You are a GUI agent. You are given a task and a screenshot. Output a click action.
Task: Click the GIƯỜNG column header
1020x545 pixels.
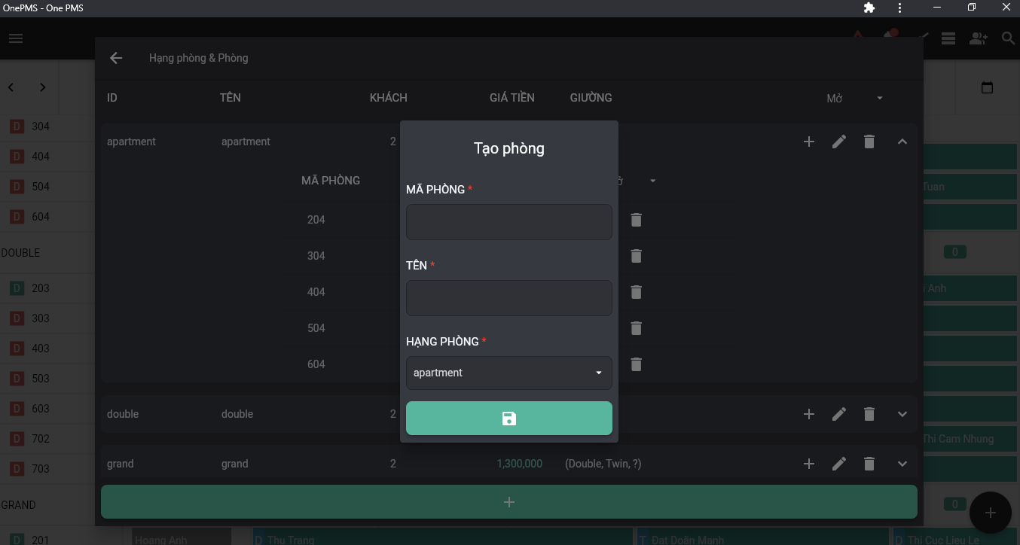point(591,98)
